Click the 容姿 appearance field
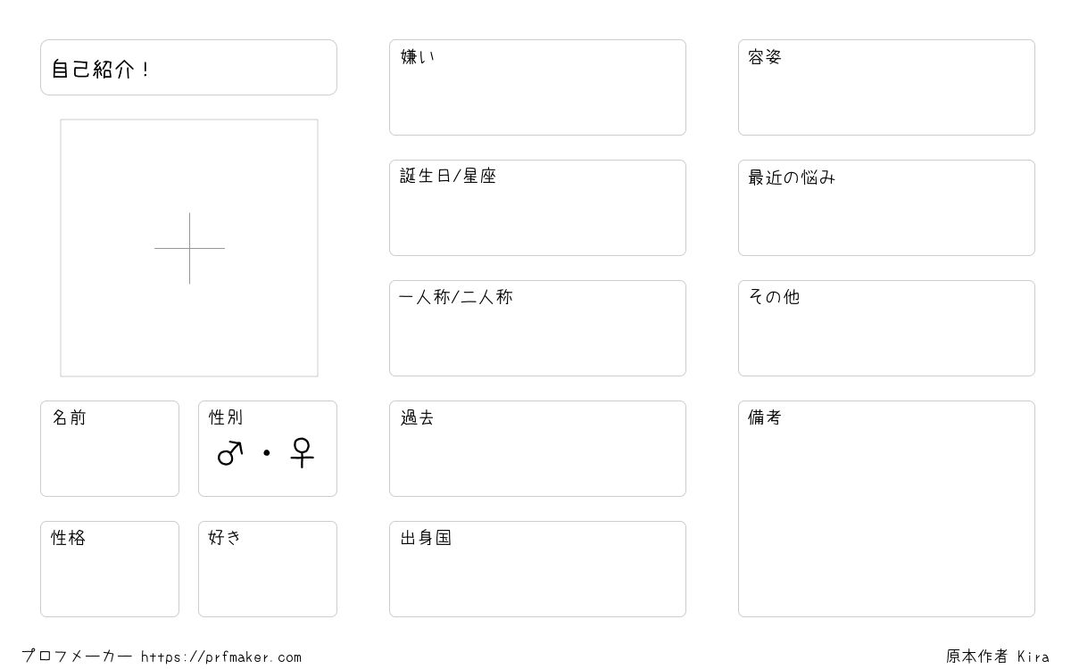 coord(886,87)
